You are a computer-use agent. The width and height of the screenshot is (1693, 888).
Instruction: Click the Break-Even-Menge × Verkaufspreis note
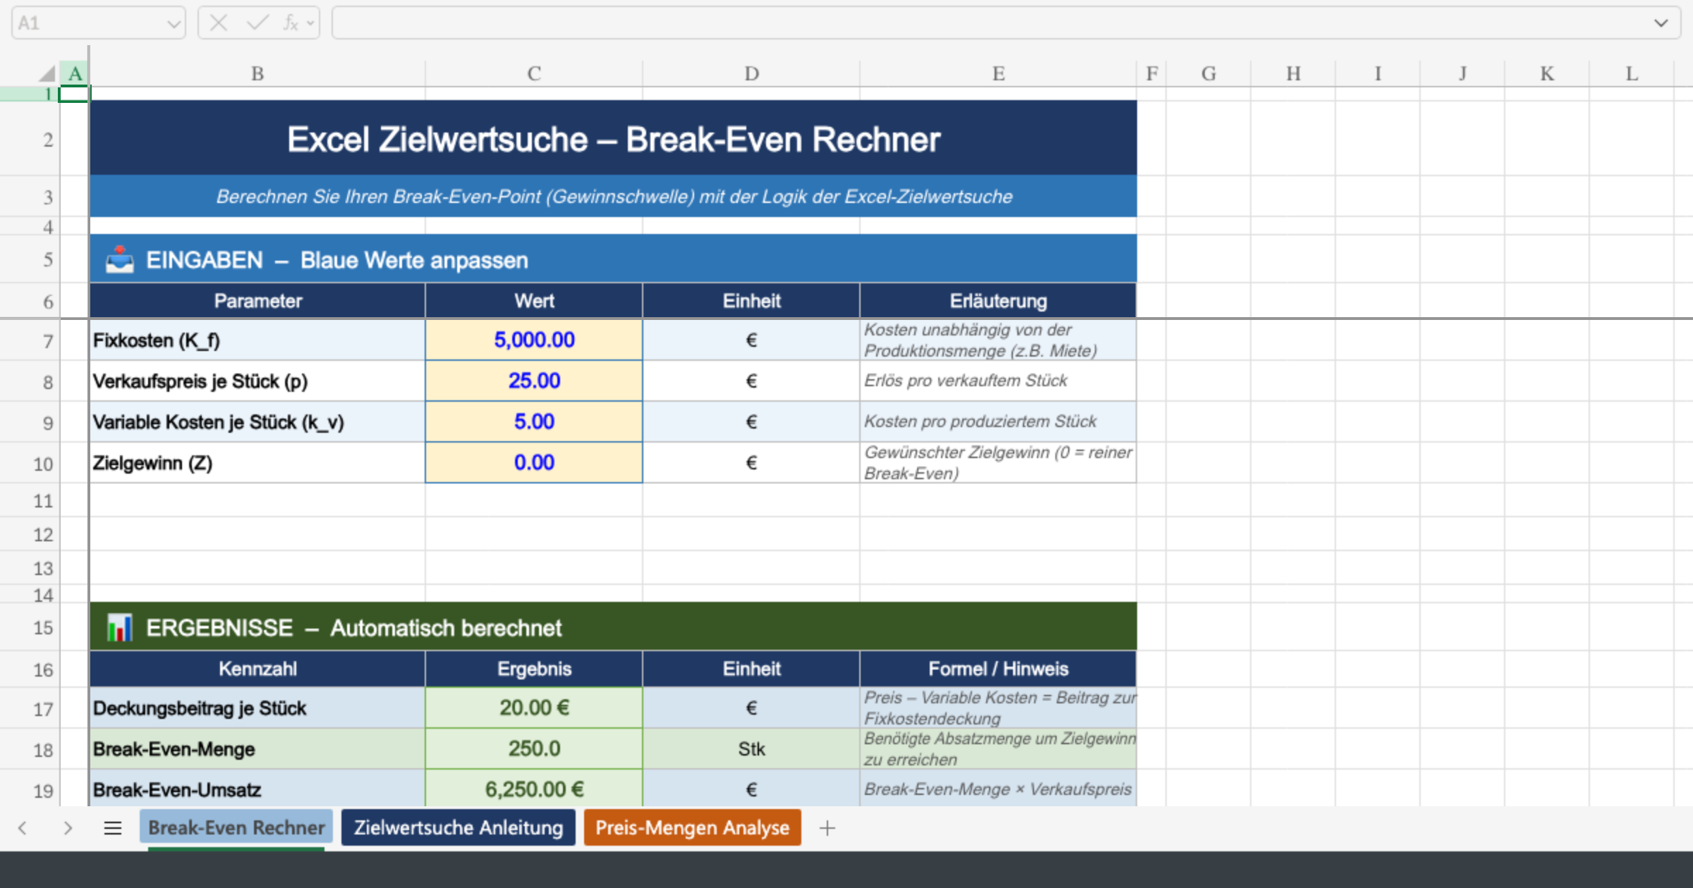pos(997,789)
